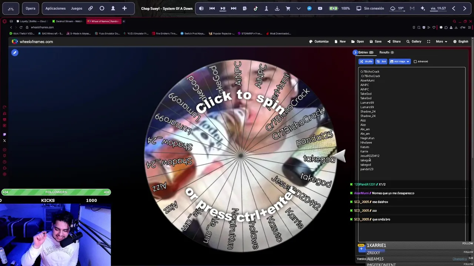Open the X icon in Opera sidebar
The height and width of the screenshot is (266, 474).
4,141
